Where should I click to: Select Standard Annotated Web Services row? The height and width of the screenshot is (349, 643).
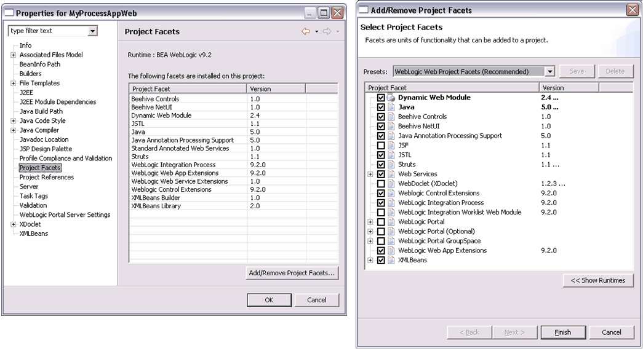tap(233, 148)
